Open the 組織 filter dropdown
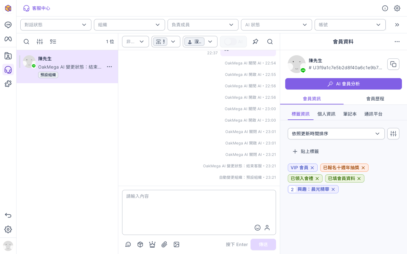This screenshot has width=407, height=254. tap(129, 25)
